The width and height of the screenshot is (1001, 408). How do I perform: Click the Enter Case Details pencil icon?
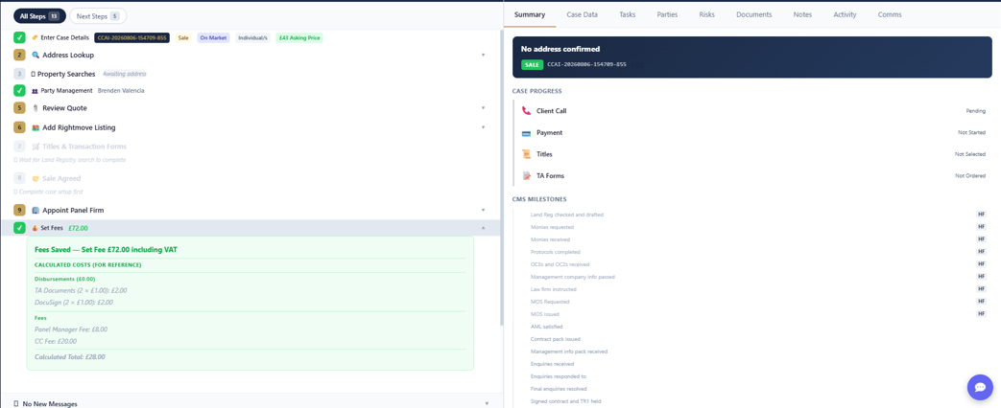(36, 37)
